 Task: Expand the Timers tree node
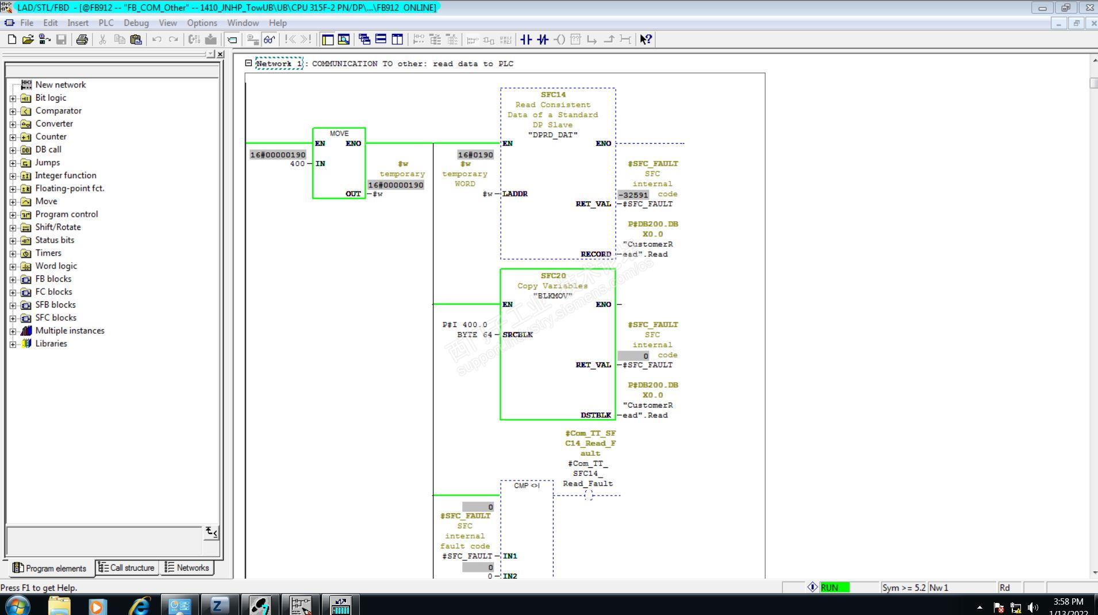coord(13,253)
